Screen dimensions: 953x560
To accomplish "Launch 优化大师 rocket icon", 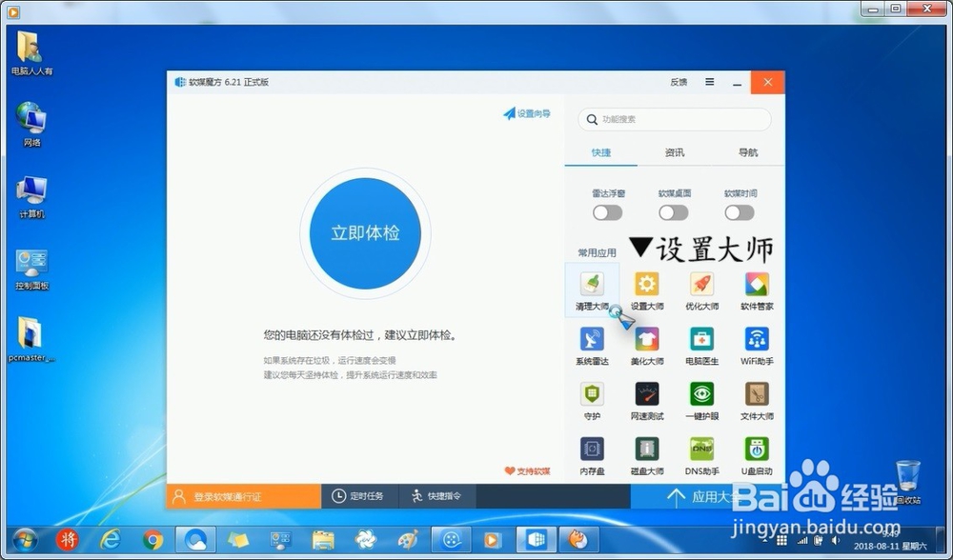I will (x=702, y=290).
